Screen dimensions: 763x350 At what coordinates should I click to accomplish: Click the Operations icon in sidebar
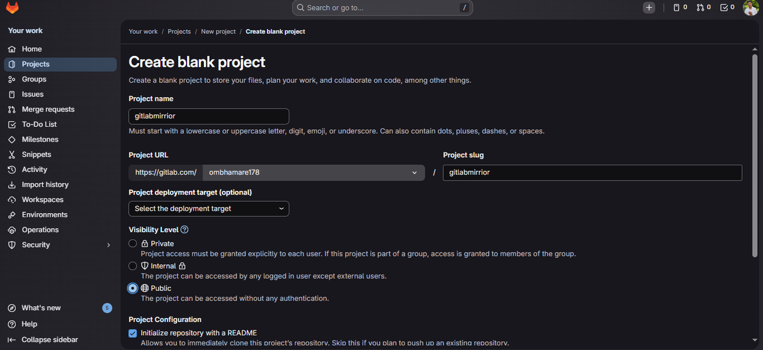click(11, 230)
